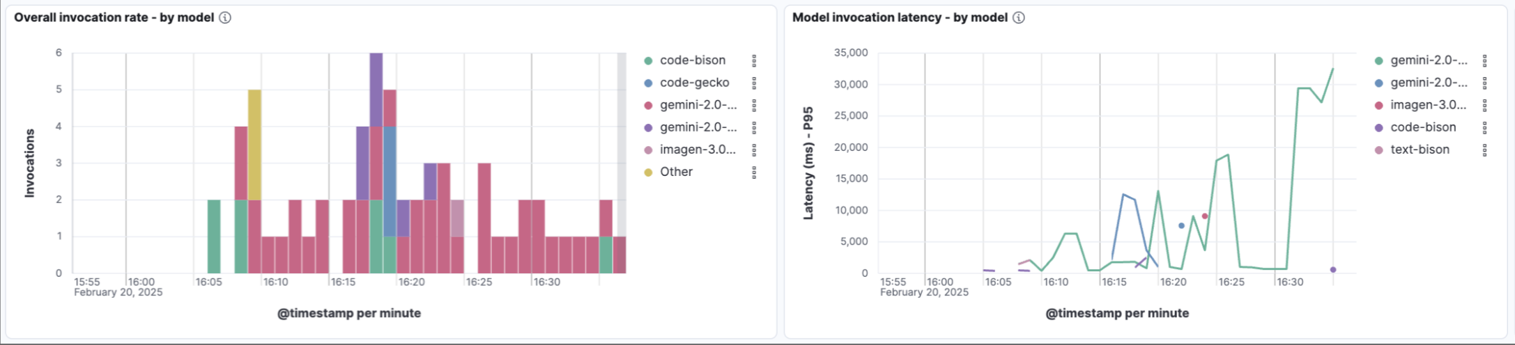The height and width of the screenshot is (345, 1515).
Task: Open options menu for Other legend entry
Action: (x=754, y=172)
